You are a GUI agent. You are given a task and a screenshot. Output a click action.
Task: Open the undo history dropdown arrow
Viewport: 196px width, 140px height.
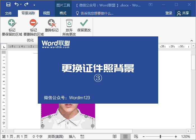click(21, 4)
